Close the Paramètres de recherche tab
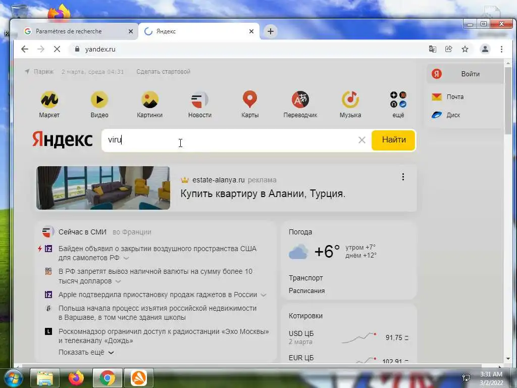Screen dimensions: 517x388 click(x=131, y=31)
